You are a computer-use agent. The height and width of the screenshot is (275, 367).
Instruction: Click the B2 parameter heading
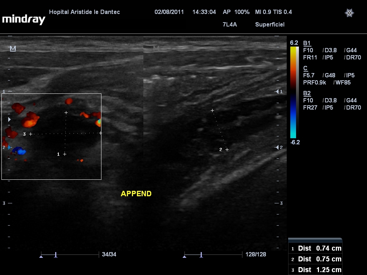coord(307,93)
